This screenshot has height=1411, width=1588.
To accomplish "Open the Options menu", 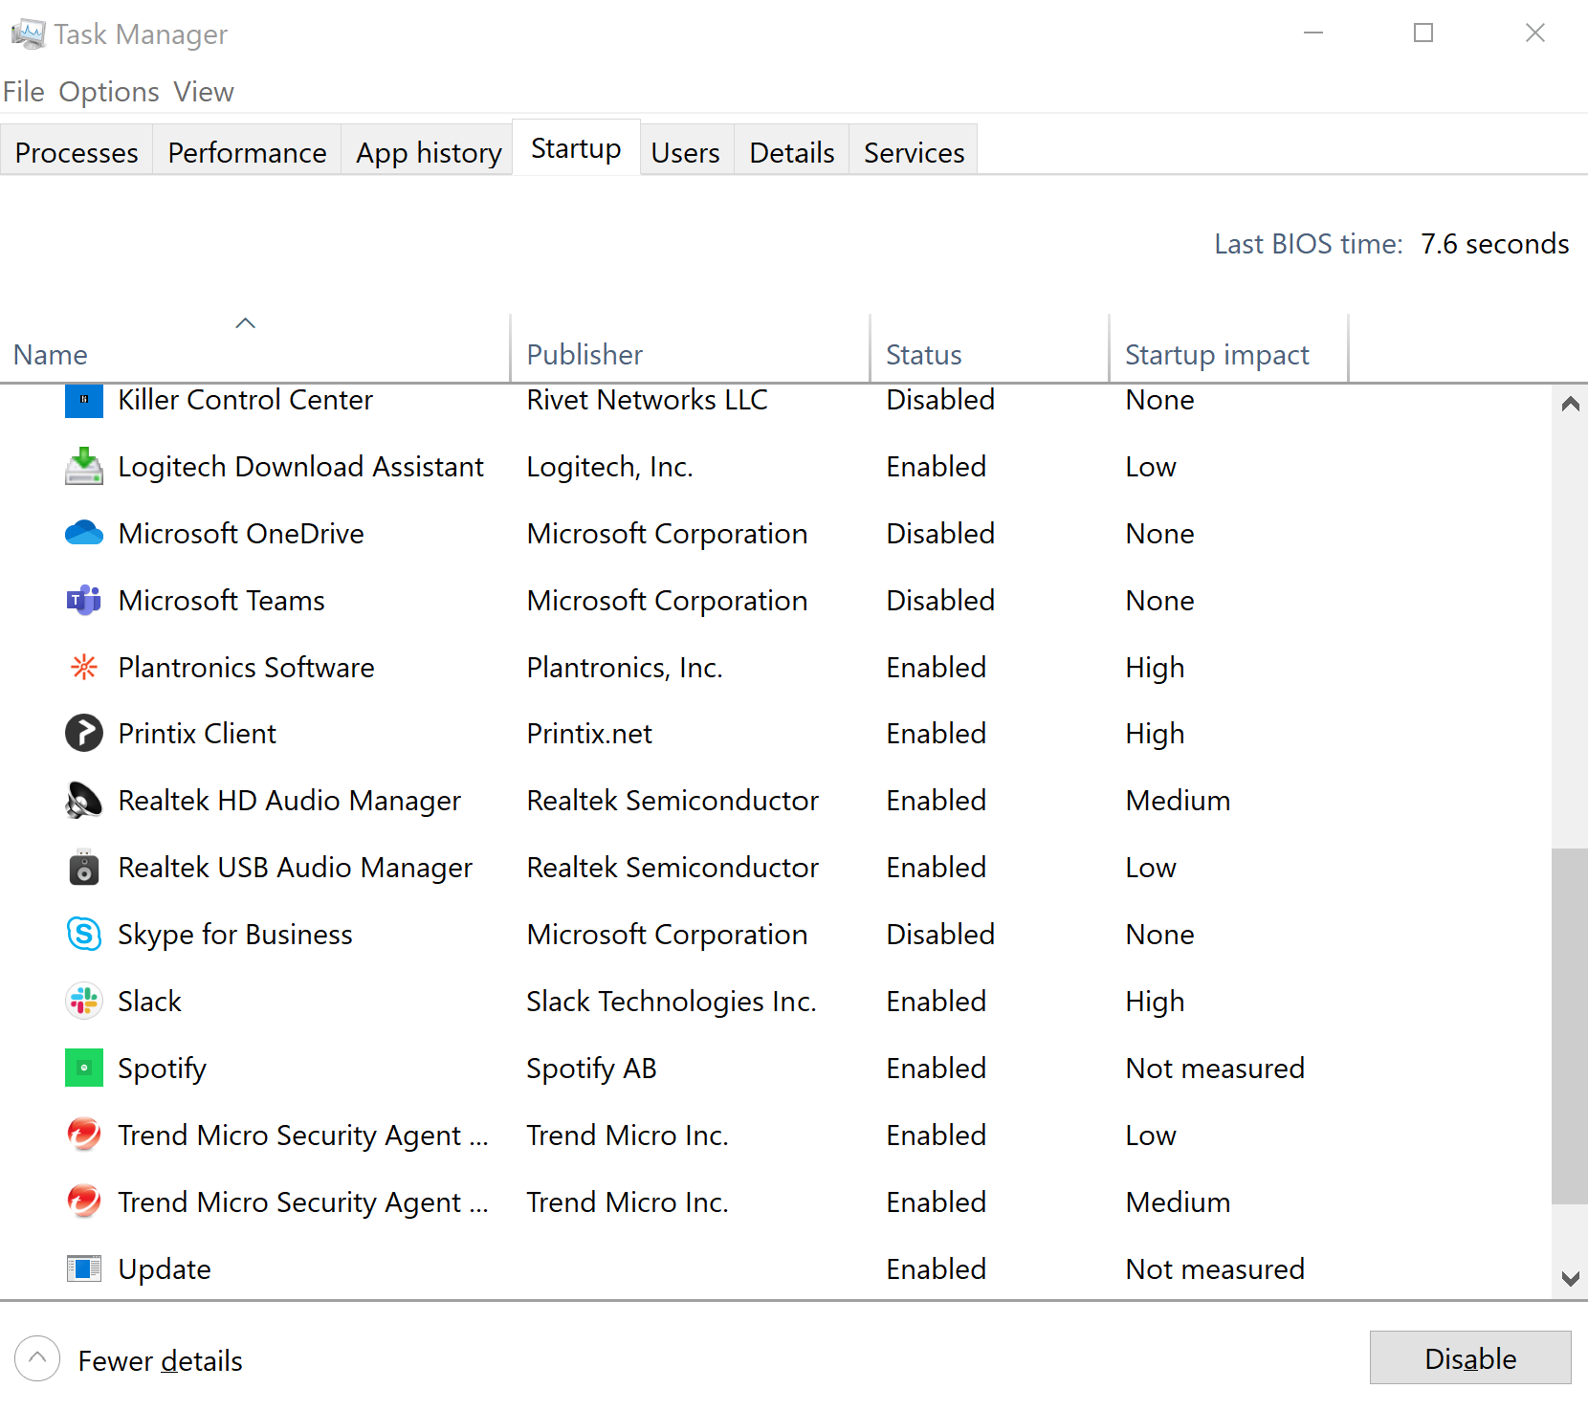I will pyautogui.click(x=109, y=92).
